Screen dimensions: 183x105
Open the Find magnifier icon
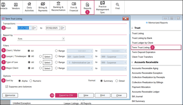118,5
